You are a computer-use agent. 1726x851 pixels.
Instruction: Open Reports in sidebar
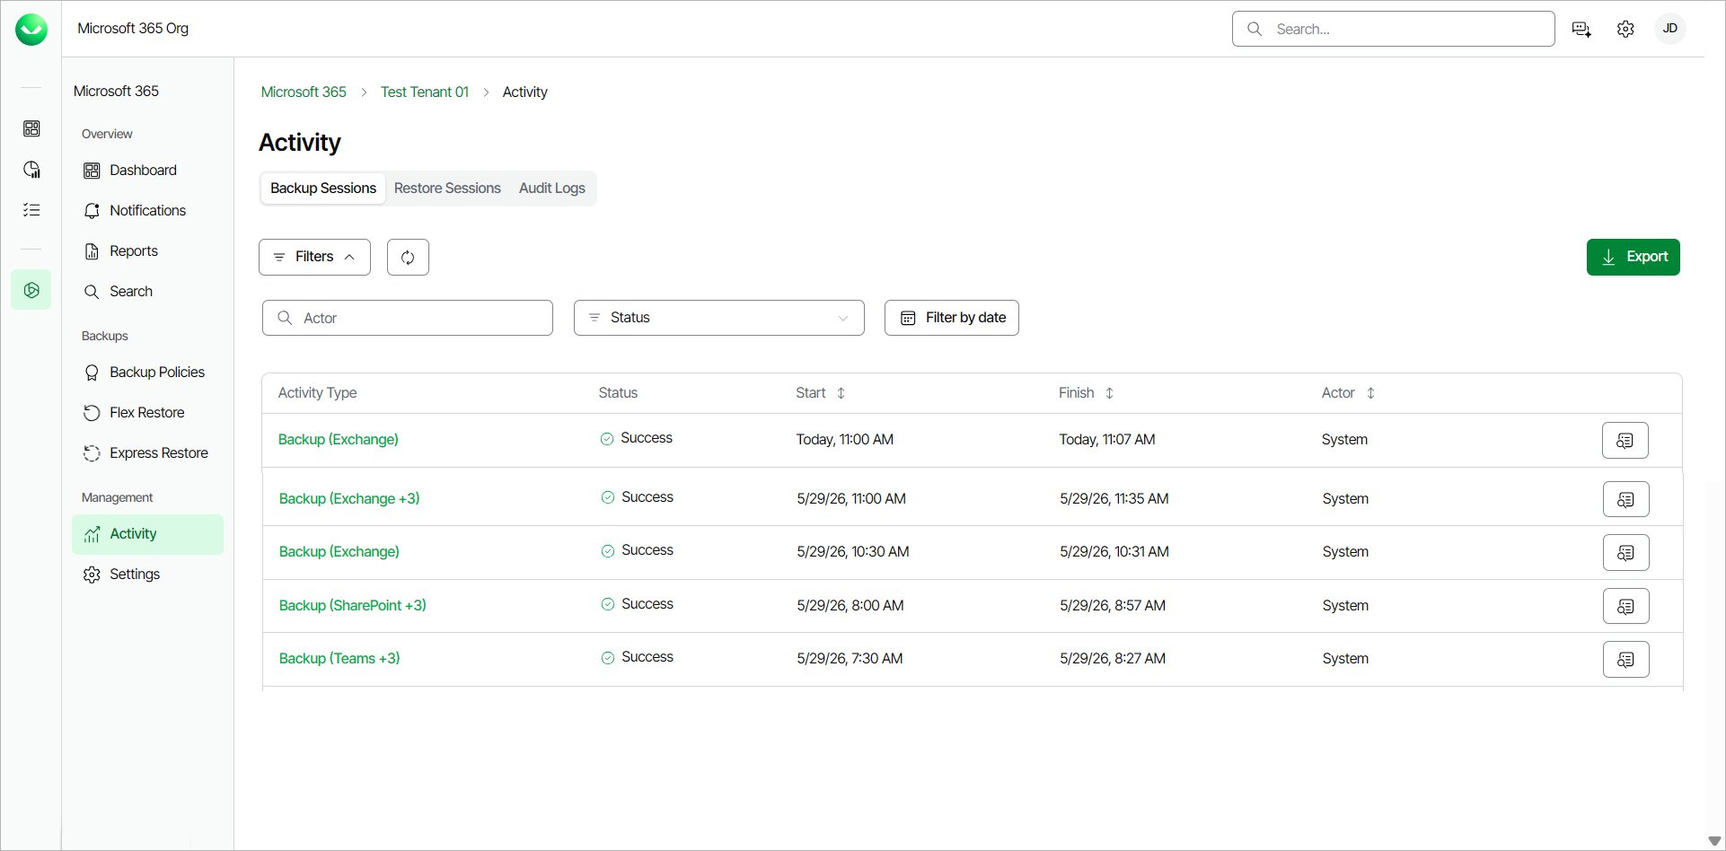pyautogui.click(x=147, y=251)
